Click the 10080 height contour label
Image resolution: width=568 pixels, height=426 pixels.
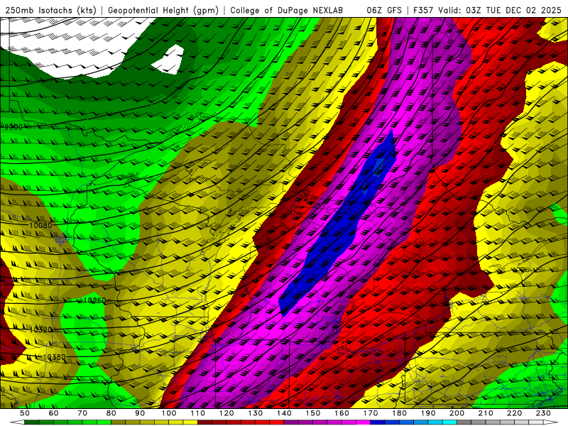40,225
